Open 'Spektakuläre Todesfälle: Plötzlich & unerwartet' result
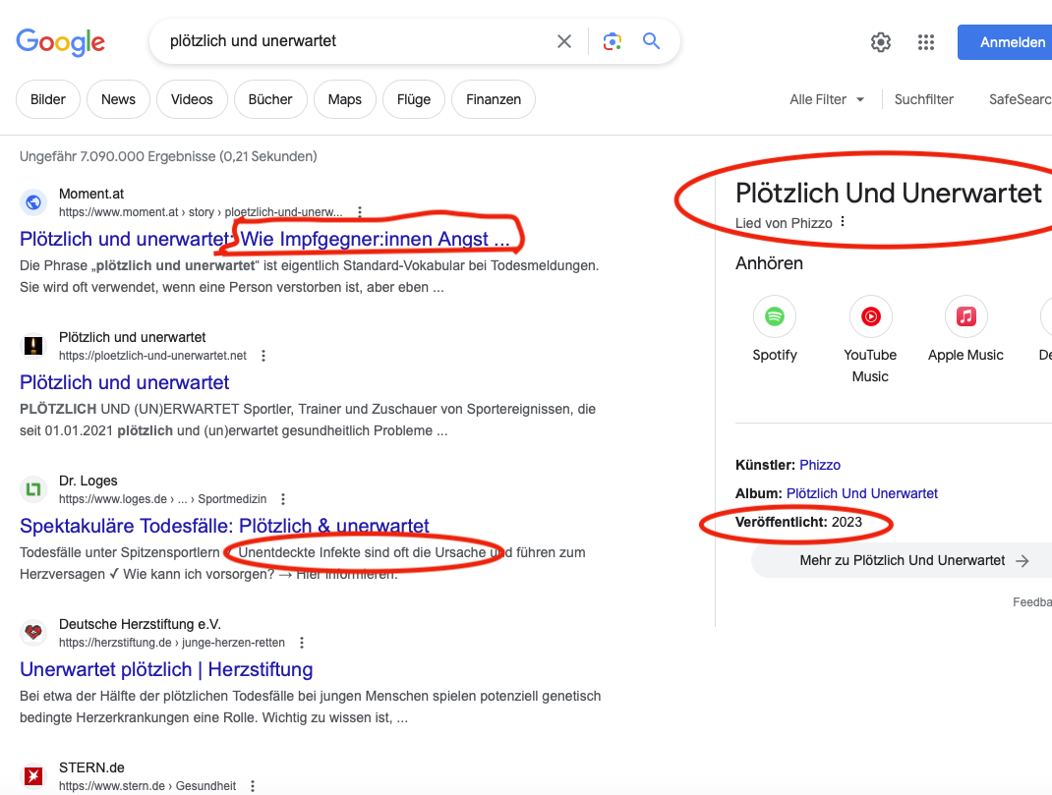The image size is (1052, 795). [224, 526]
